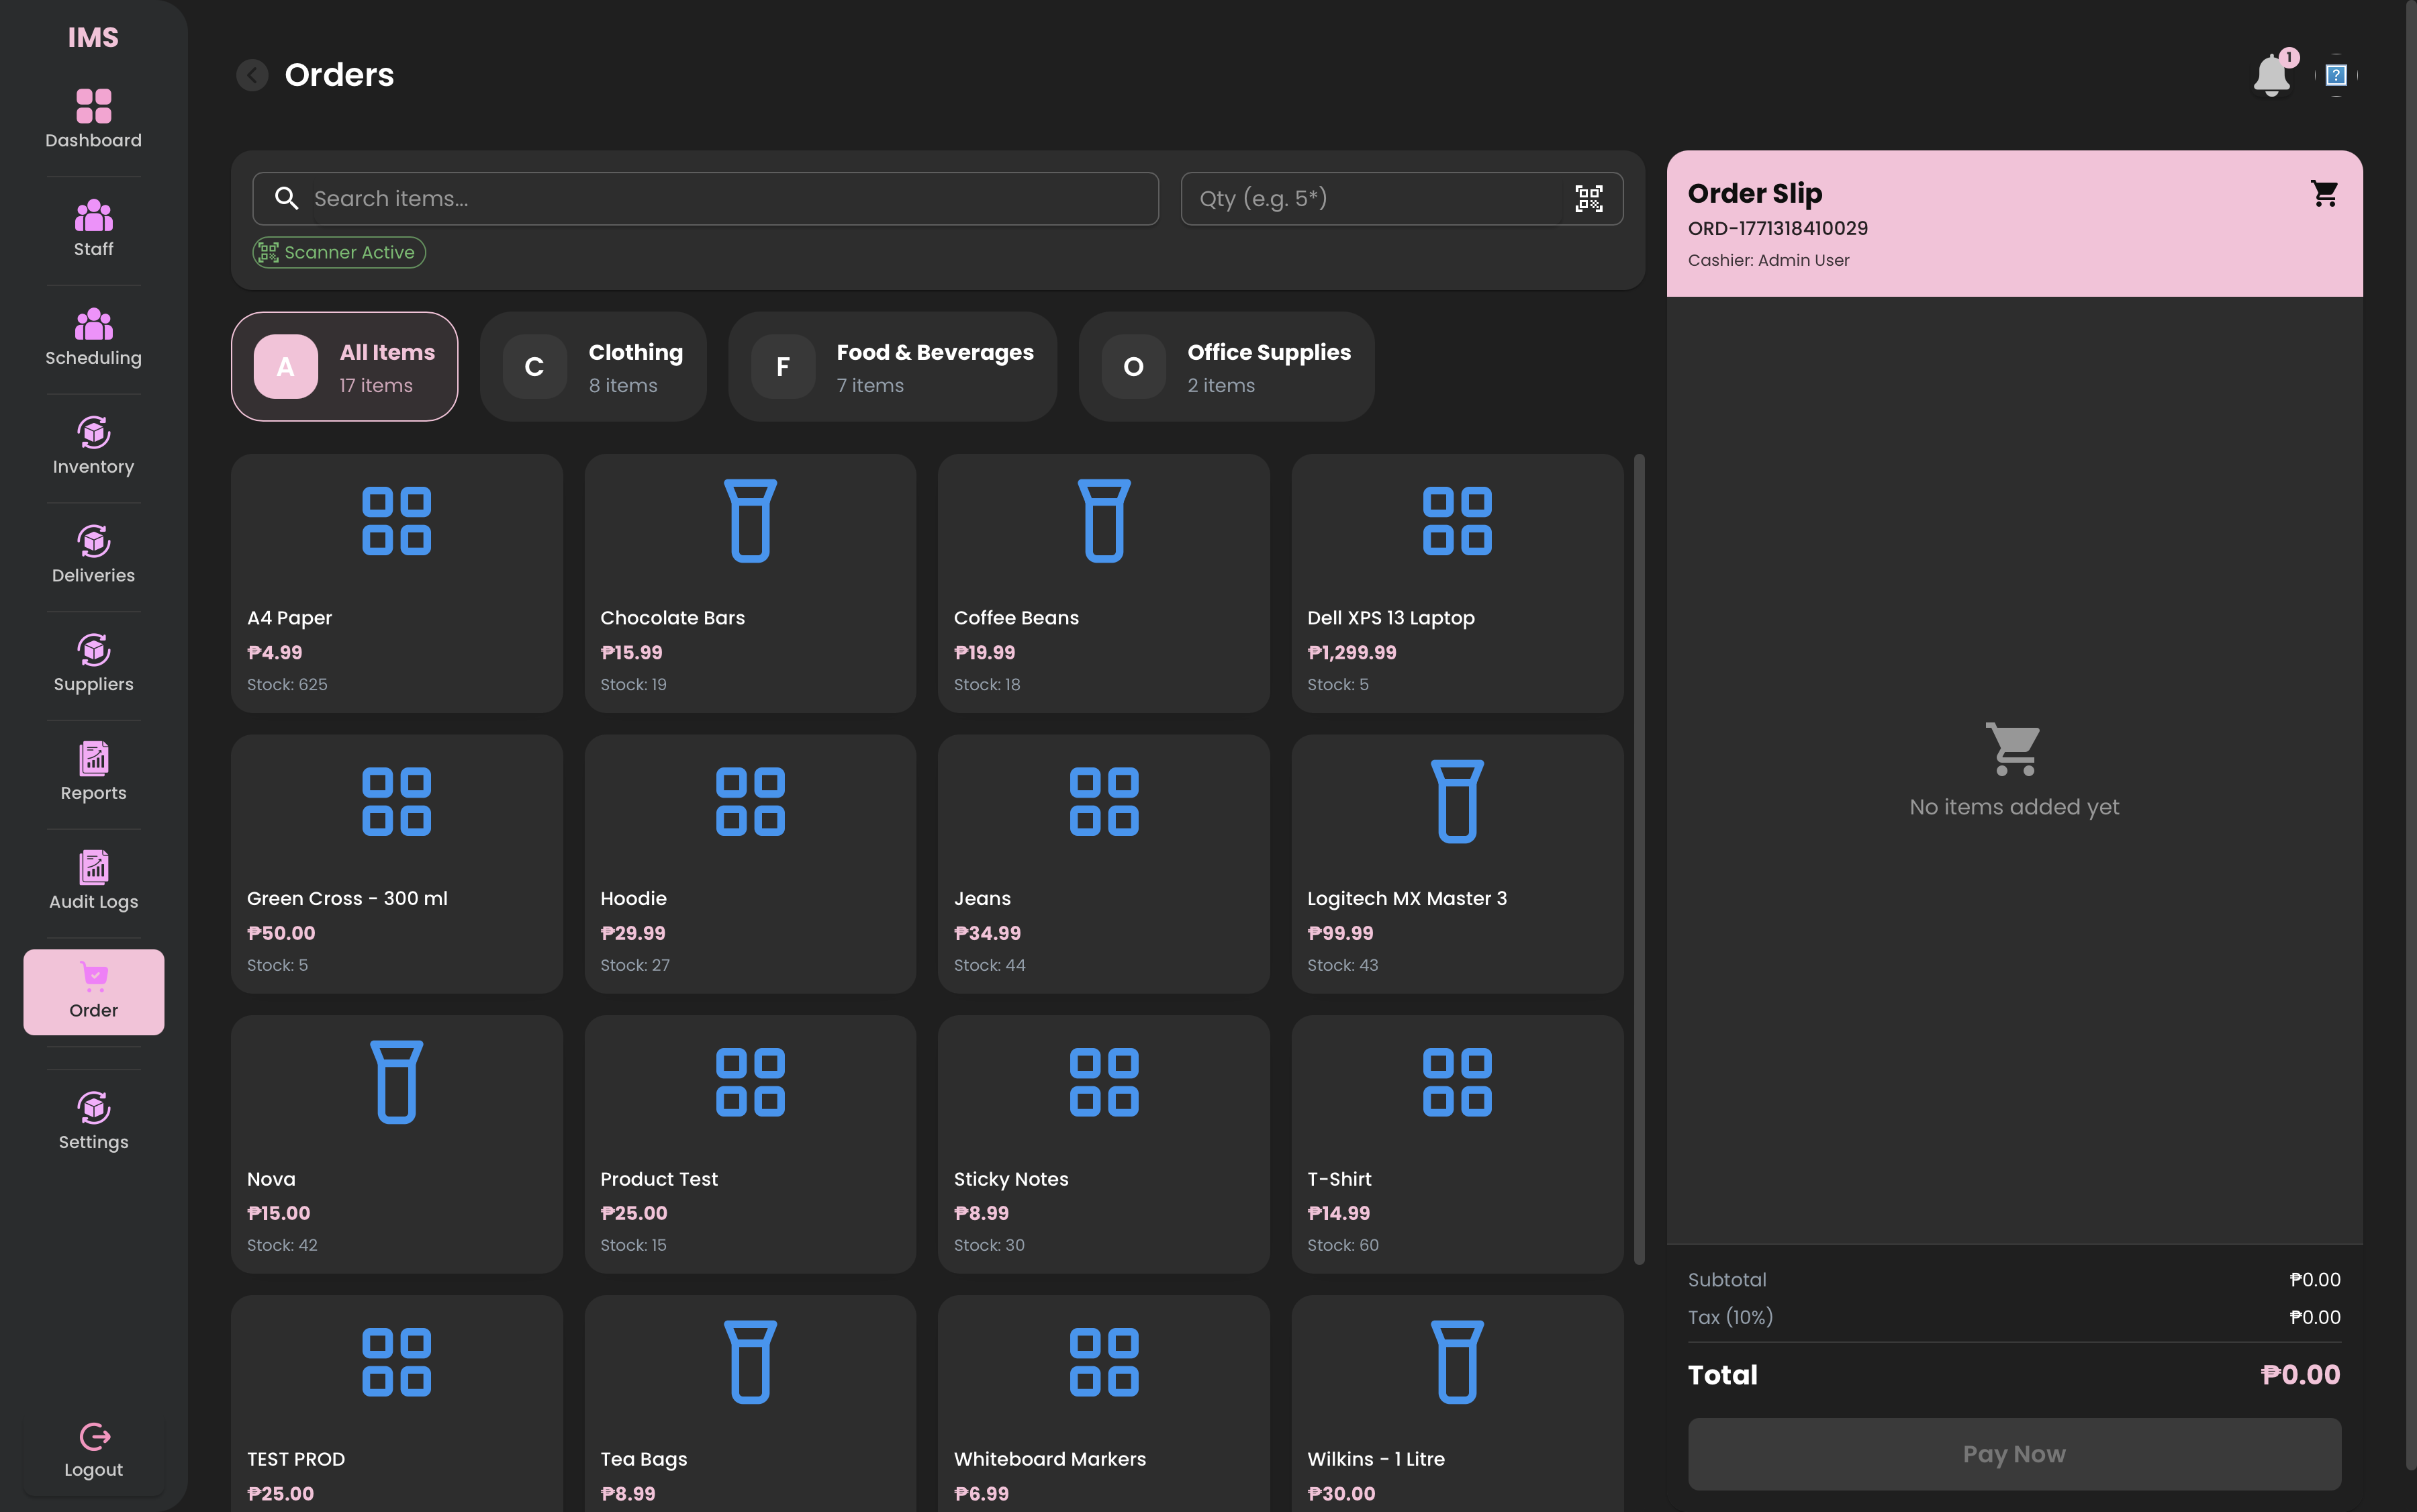Click the Subtotal label
Image resolution: width=2417 pixels, height=1512 pixels.
click(x=1727, y=1280)
